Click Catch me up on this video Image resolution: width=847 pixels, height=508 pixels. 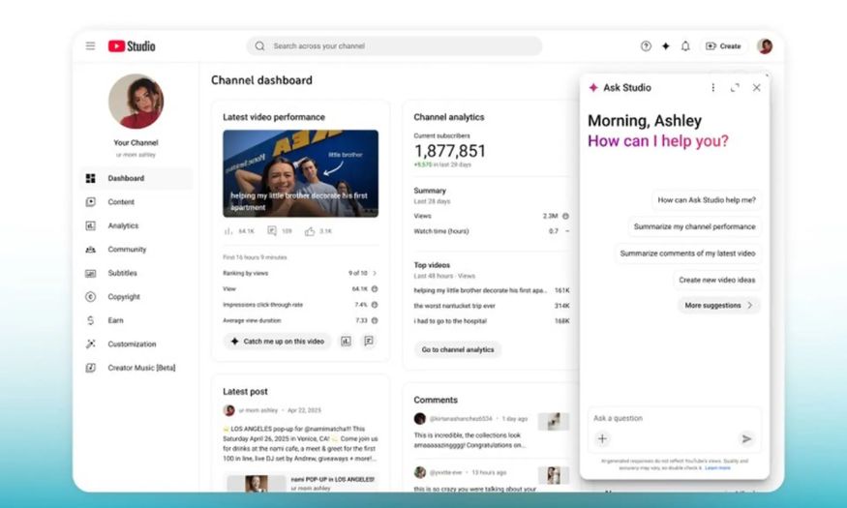click(x=277, y=342)
